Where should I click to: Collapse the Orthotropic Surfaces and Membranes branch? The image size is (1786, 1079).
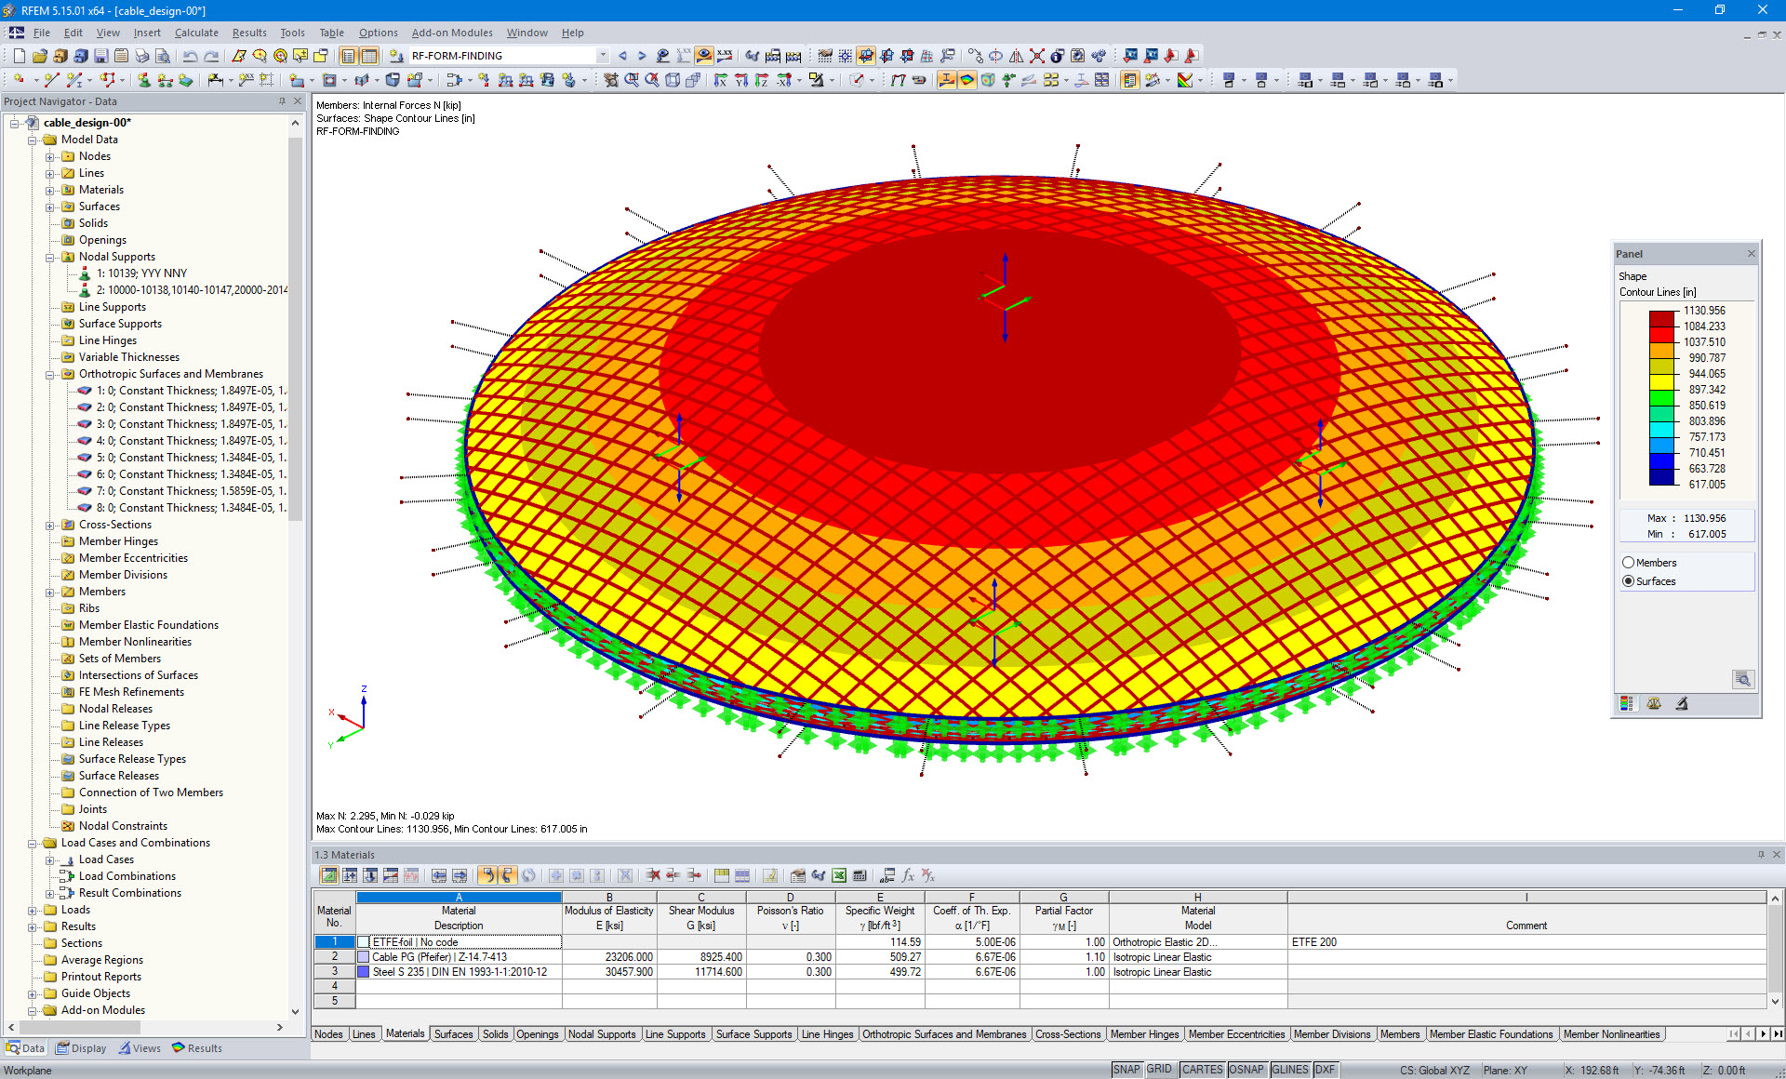pos(50,374)
